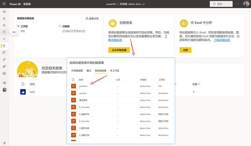Click 查看世系 lineage link
251x146 pixels.
coord(92,19)
